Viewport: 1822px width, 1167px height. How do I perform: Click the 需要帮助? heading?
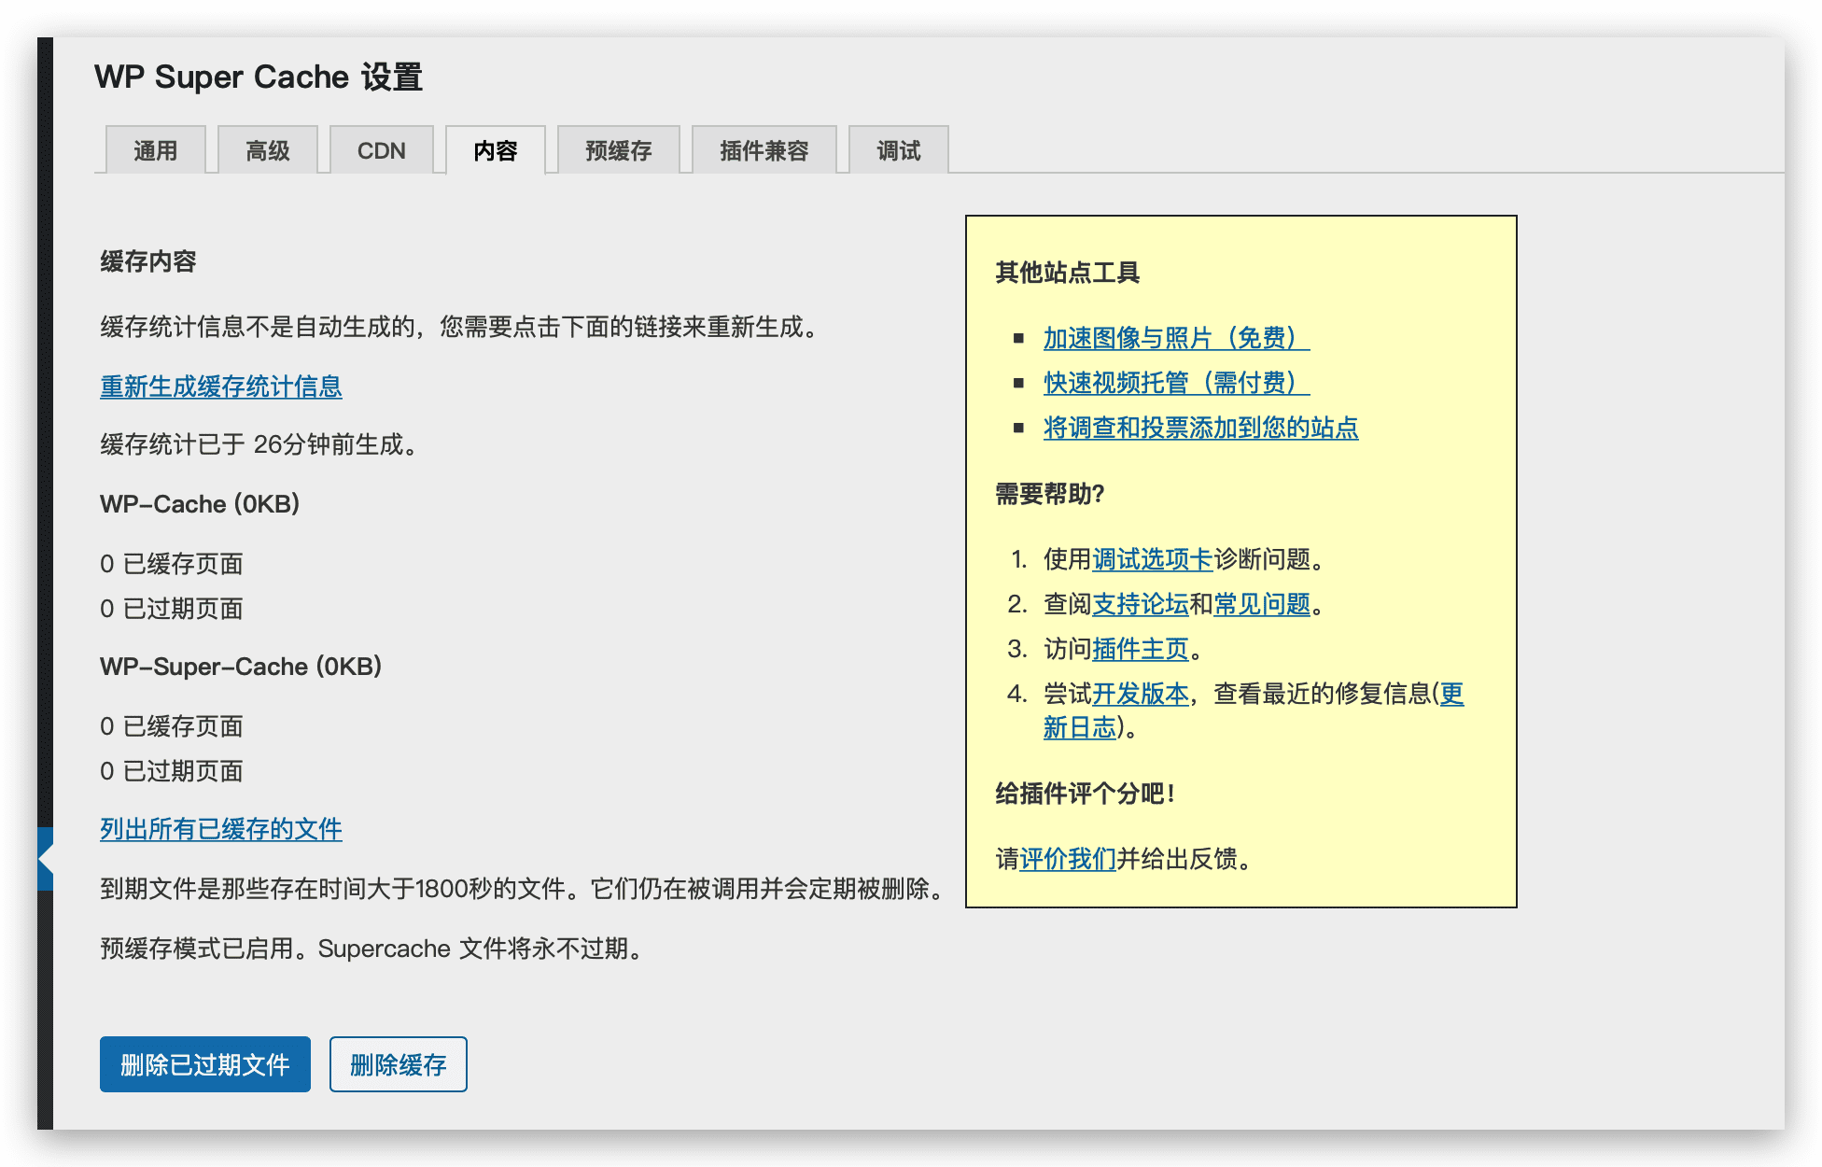[x=1050, y=494]
